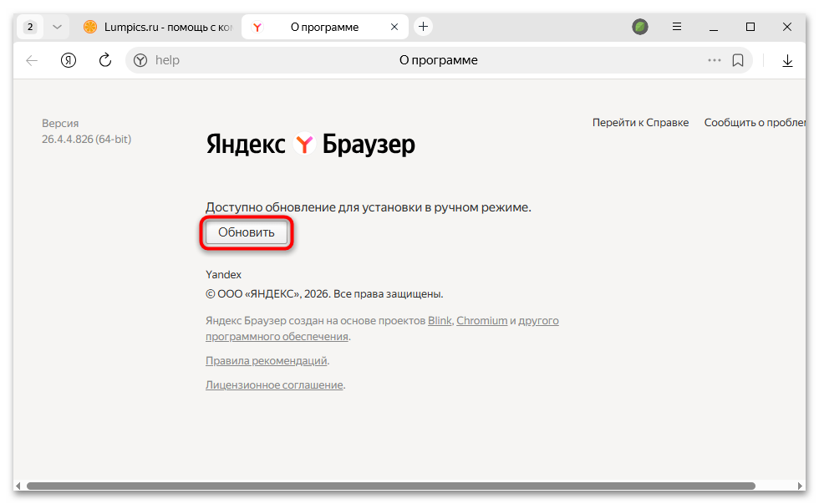Click the site protect icon in address bar
This screenshot has width=819, height=504.
[x=140, y=60]
